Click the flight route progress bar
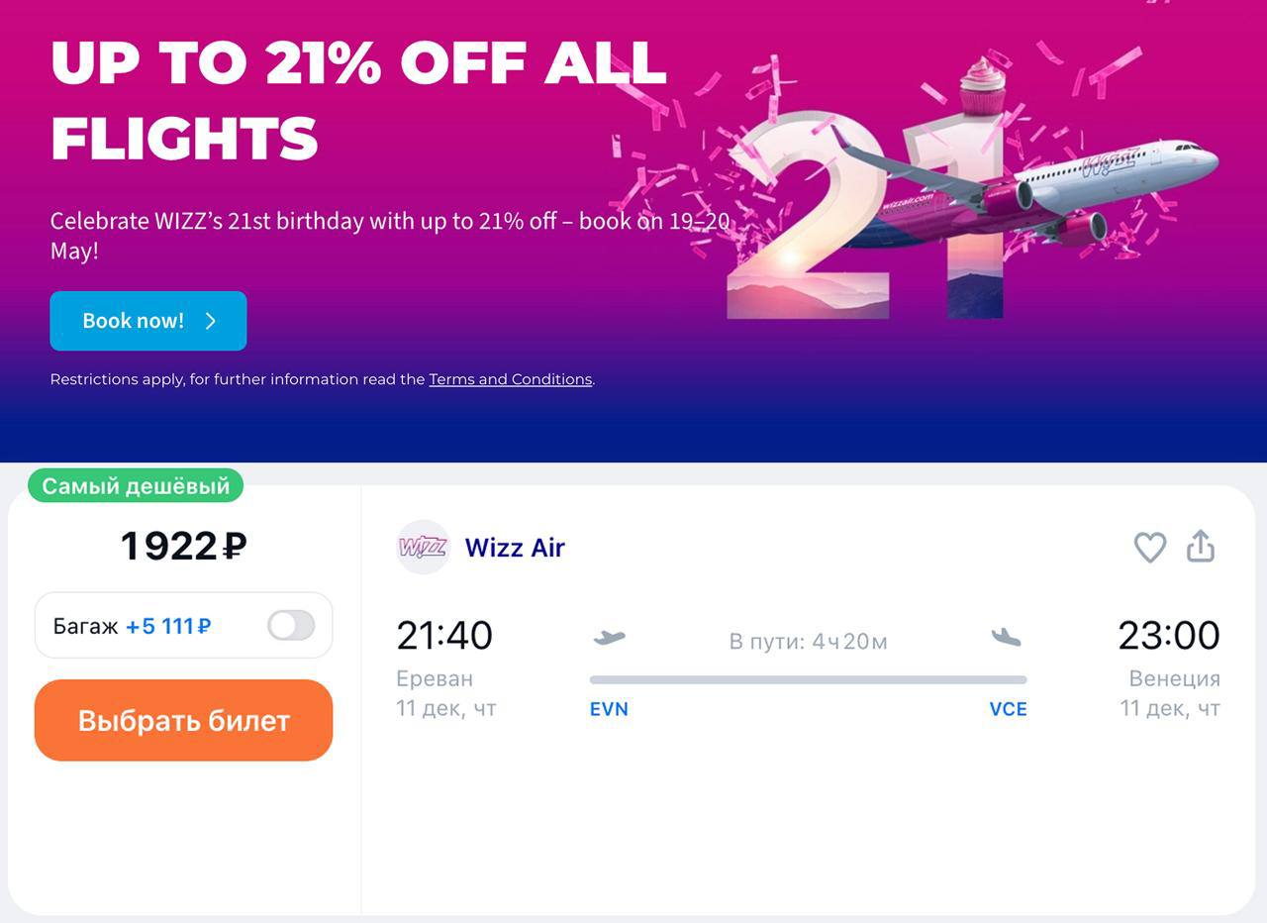This screenshot has height=923, width=1267. [x=808, y=679]
